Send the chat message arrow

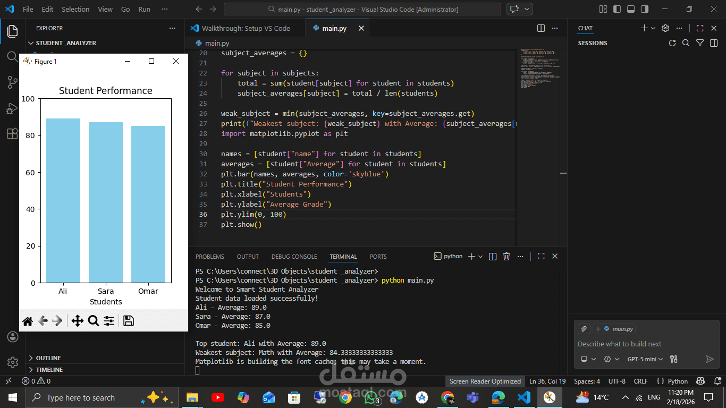[x=710, y=359]
